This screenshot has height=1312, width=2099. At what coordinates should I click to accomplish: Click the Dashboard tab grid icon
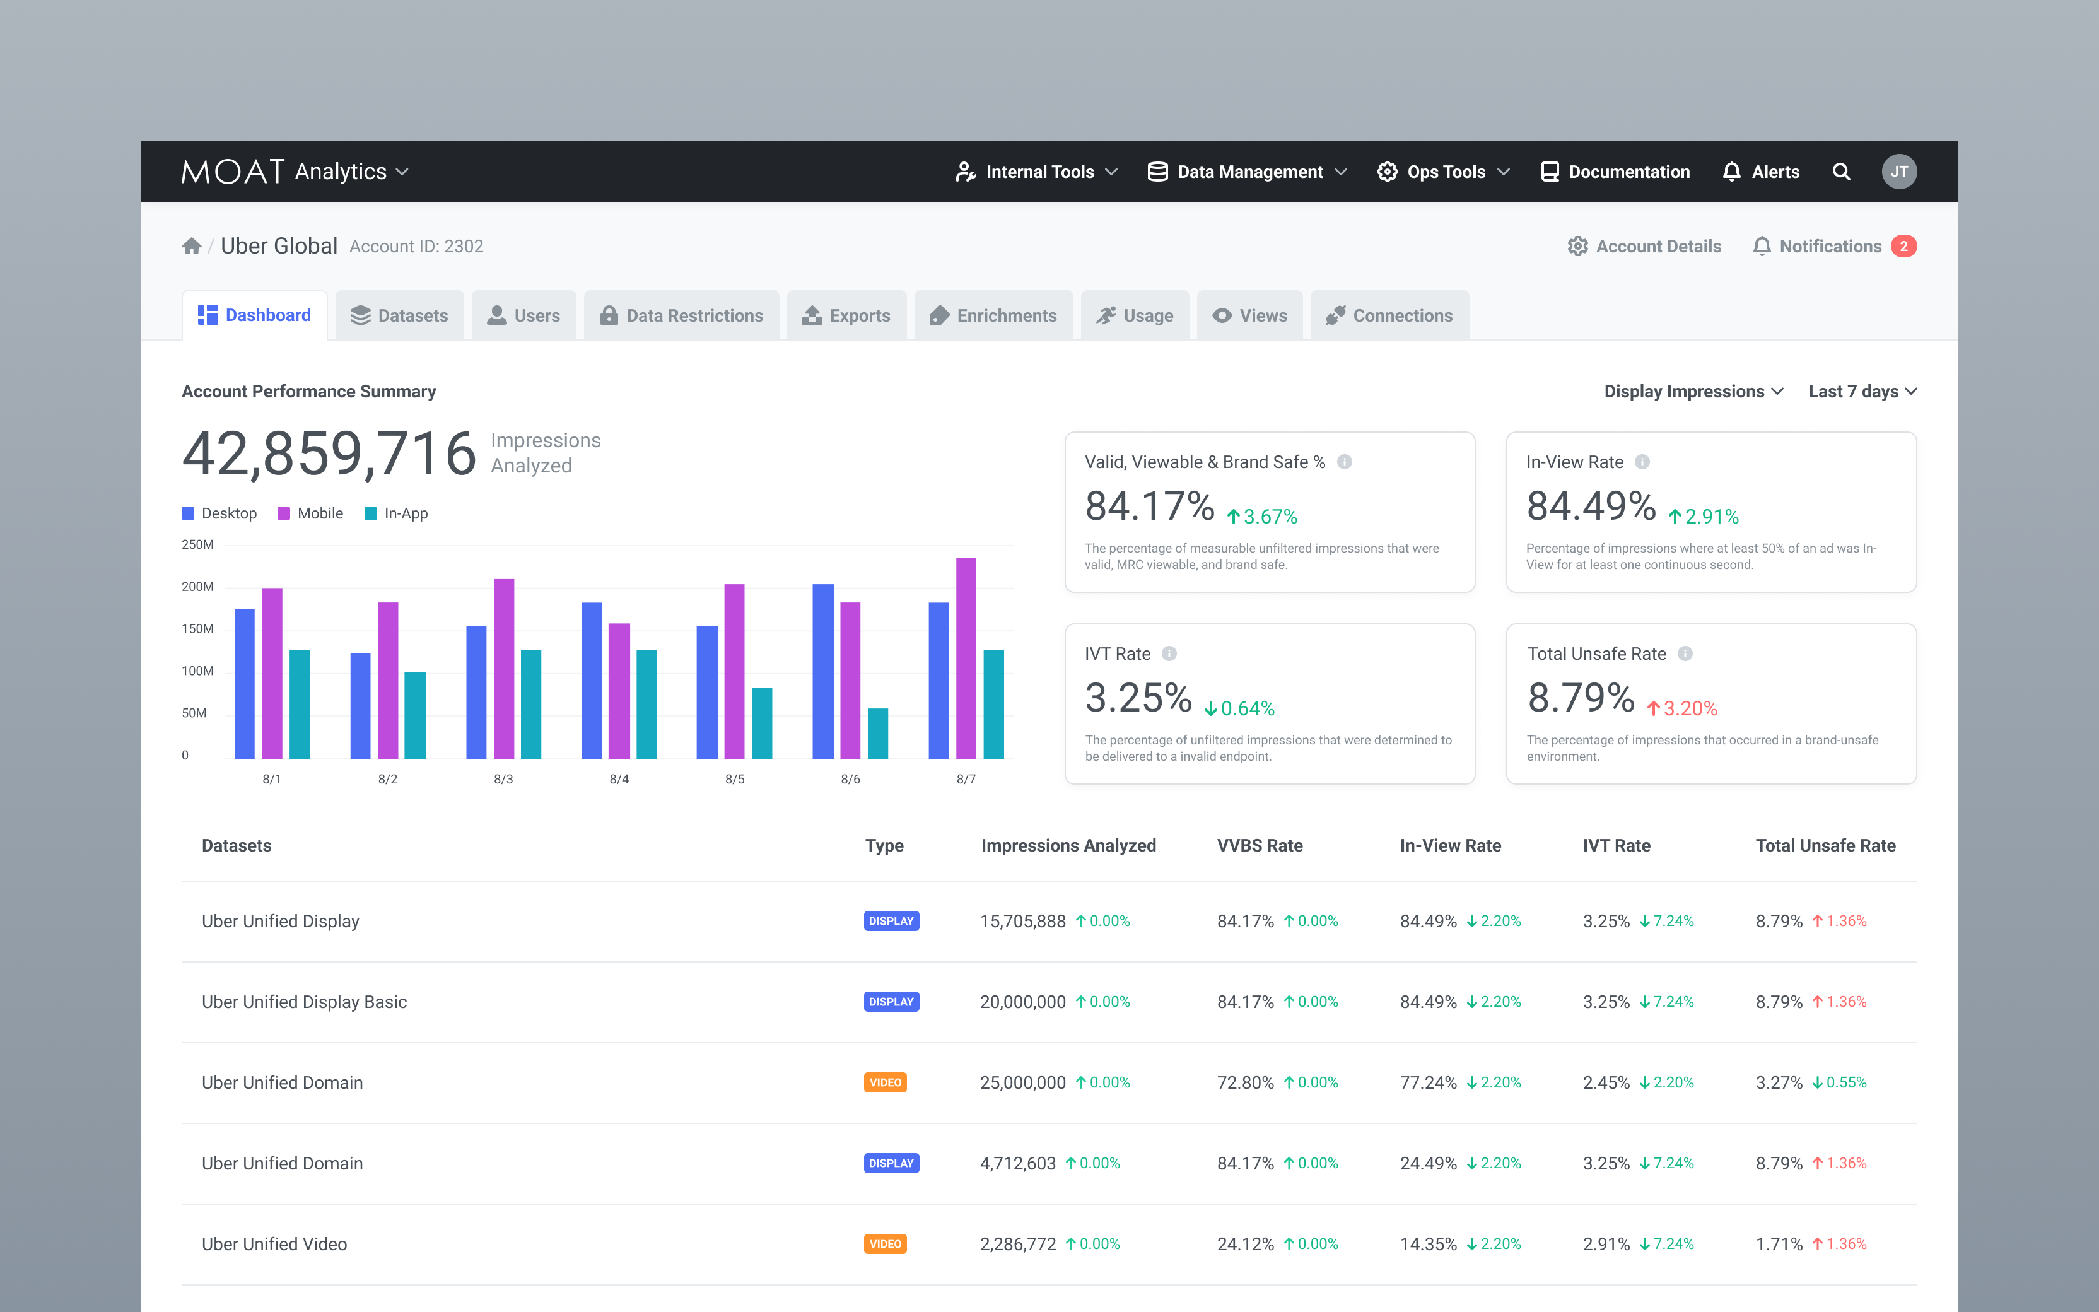tap(208, 315)
